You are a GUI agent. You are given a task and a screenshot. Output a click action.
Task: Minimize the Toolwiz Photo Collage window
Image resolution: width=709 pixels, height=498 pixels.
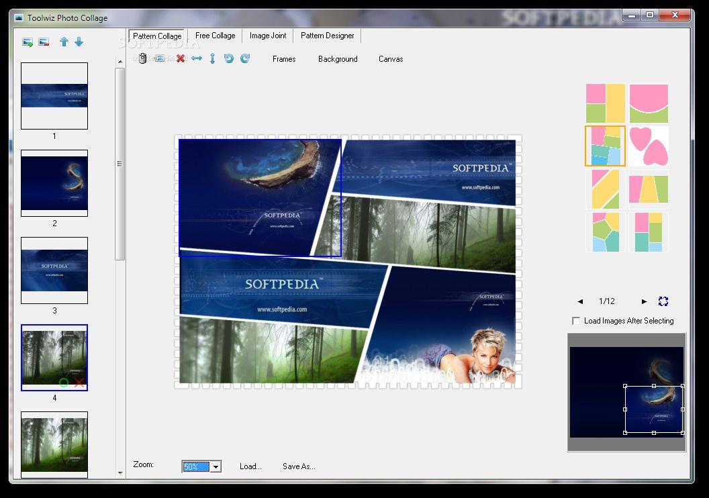coord(632,15)
